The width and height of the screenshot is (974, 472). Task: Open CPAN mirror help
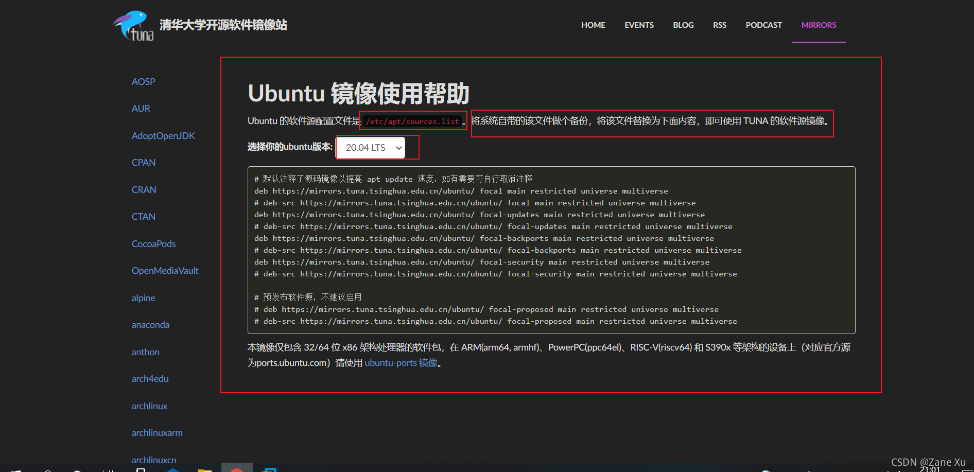143,163
